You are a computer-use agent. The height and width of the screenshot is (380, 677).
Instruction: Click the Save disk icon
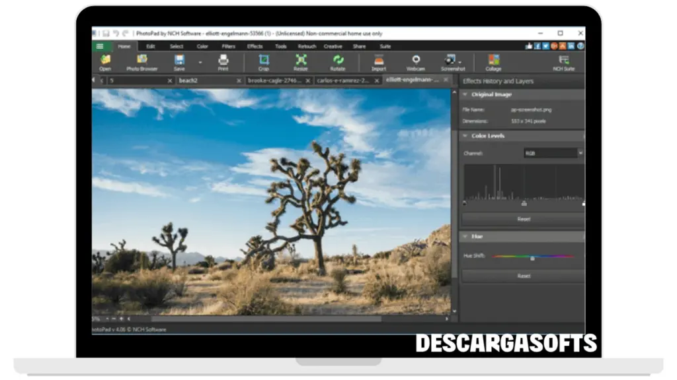click(x=179, y=61)
